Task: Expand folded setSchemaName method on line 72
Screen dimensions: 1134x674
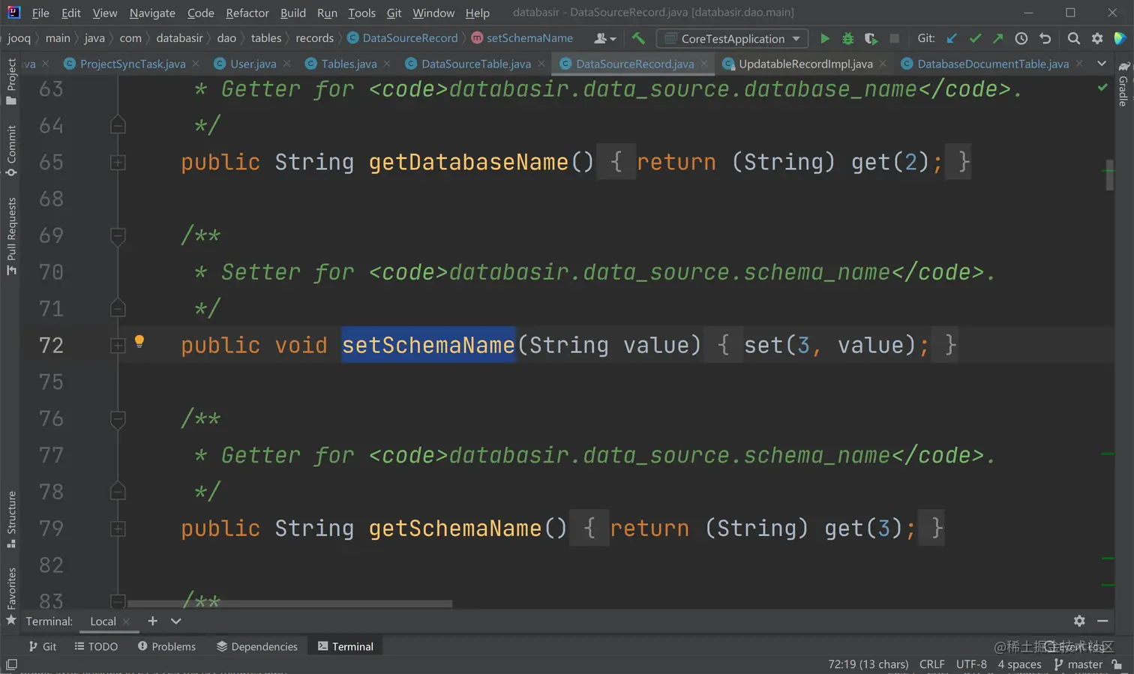Action: [118, 346]
